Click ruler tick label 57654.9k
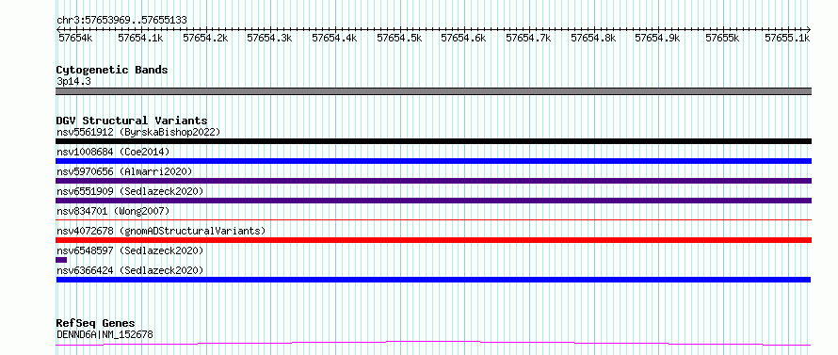This screenshot has height=355, width=838. coord(657,38)
